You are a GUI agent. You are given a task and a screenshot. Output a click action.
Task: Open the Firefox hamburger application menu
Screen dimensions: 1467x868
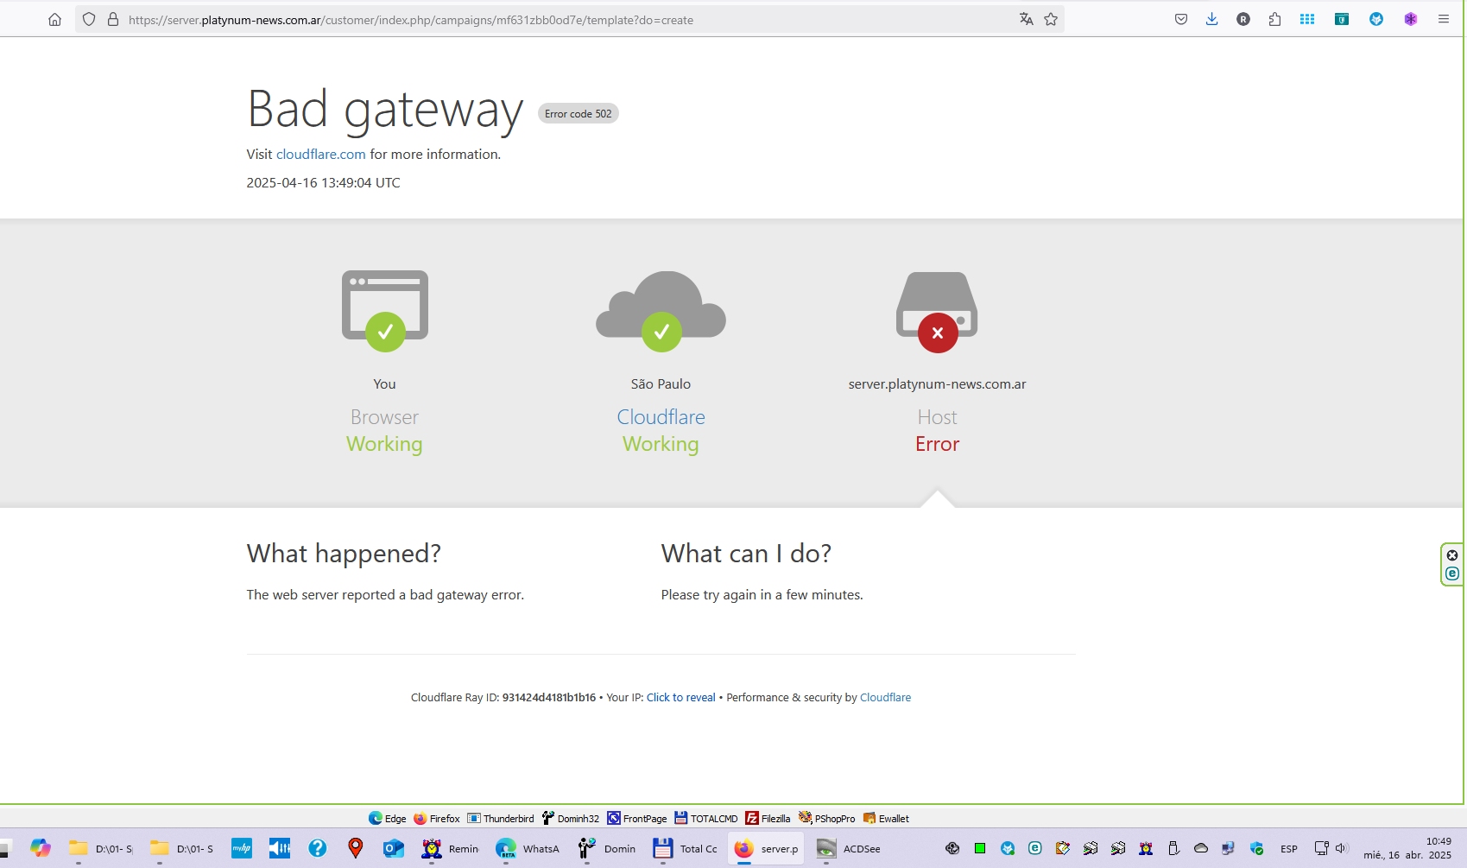1444,19
